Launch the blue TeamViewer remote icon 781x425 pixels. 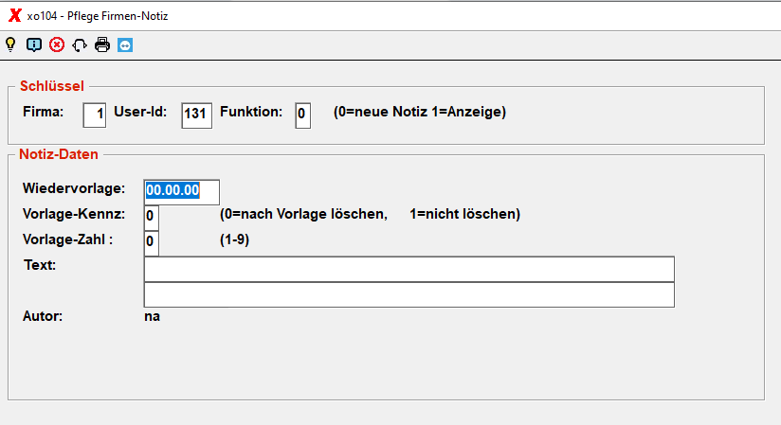pyautogui.click(x=125, y=45)
